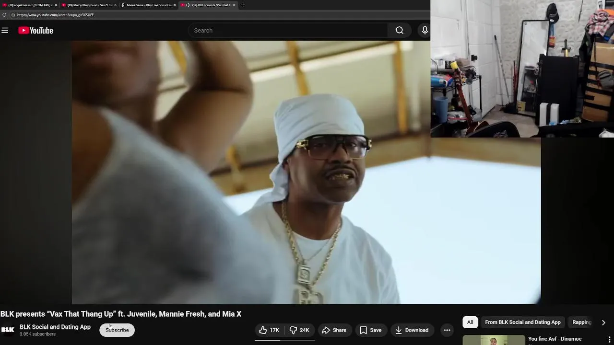This screenshot has height=345, width=614.
Task: Subscribe to the BLK channel
Action: (x=117, y=330)
